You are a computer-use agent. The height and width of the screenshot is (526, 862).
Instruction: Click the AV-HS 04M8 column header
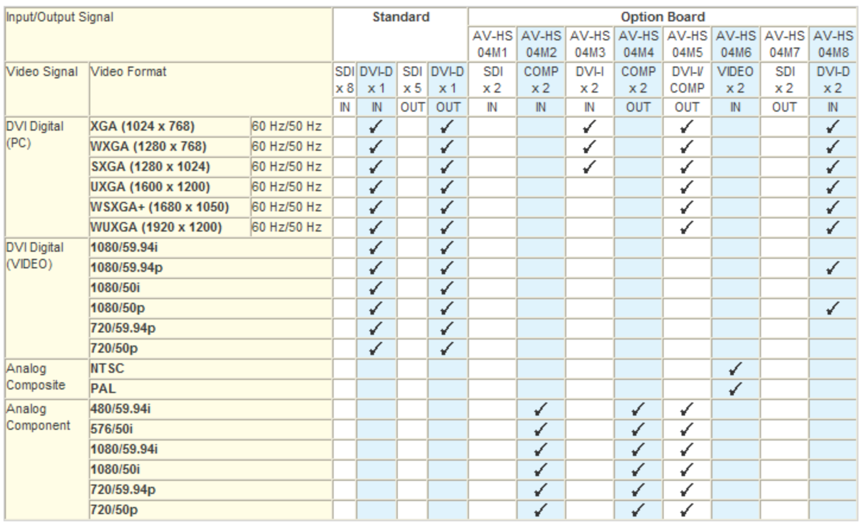click(833, 44)
